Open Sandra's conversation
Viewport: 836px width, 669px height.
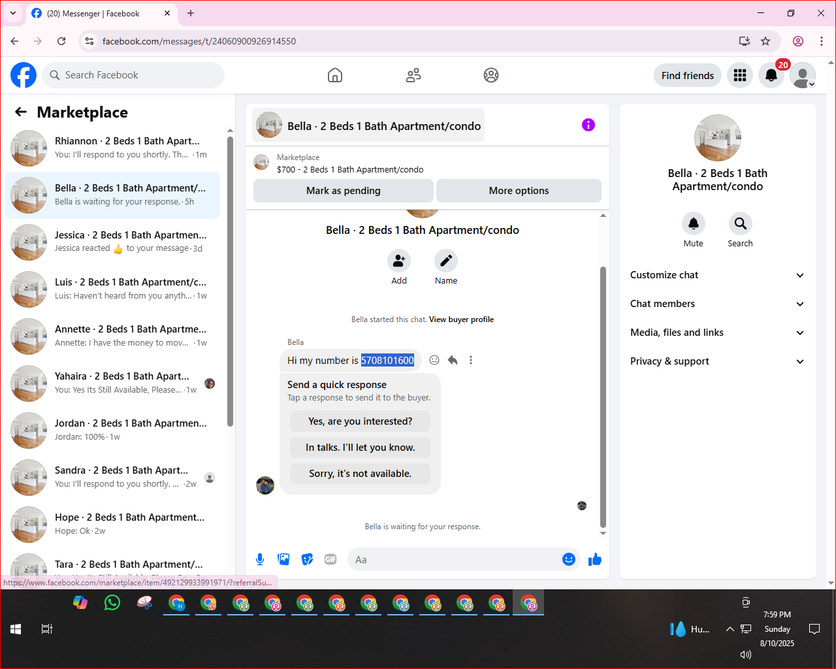point(112,478)
